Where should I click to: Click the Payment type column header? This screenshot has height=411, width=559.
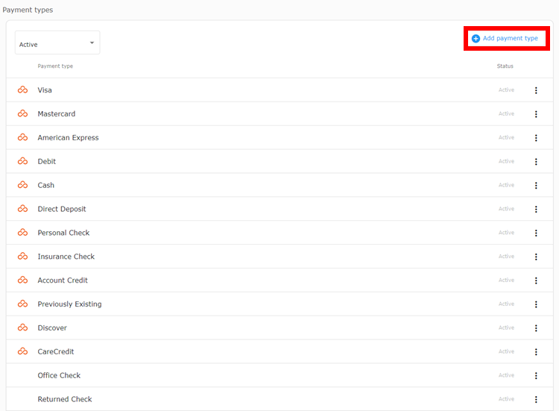(55, 66)
